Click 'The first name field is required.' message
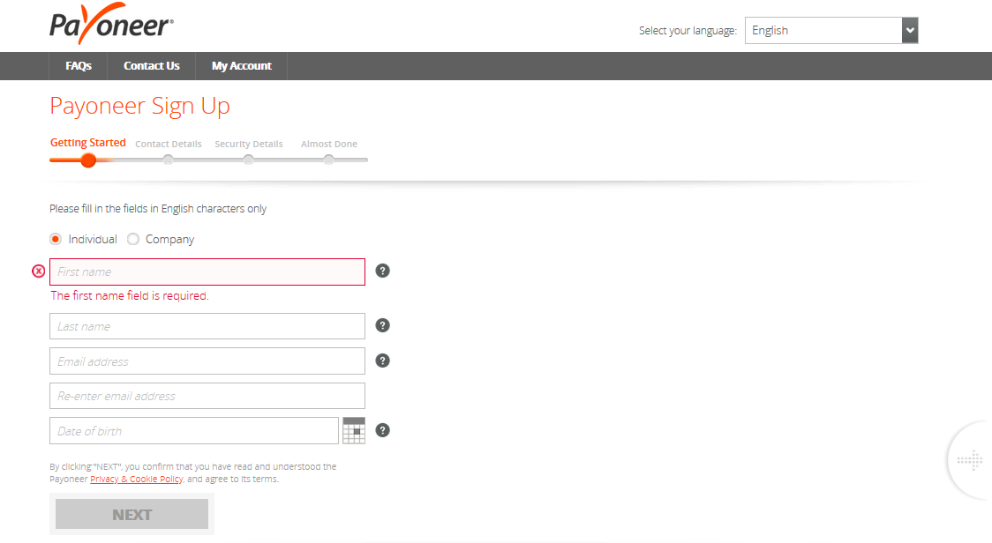 point(130,296)
